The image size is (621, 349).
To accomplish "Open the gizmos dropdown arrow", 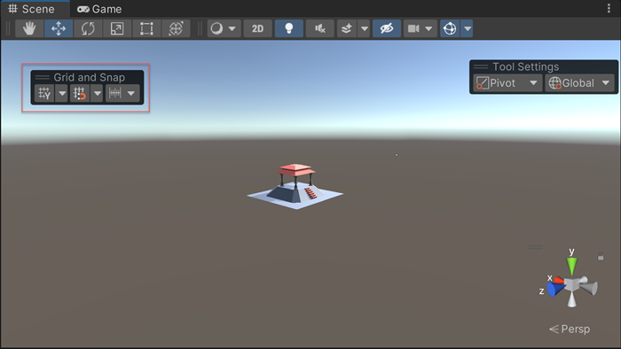I will pos(468,28).
